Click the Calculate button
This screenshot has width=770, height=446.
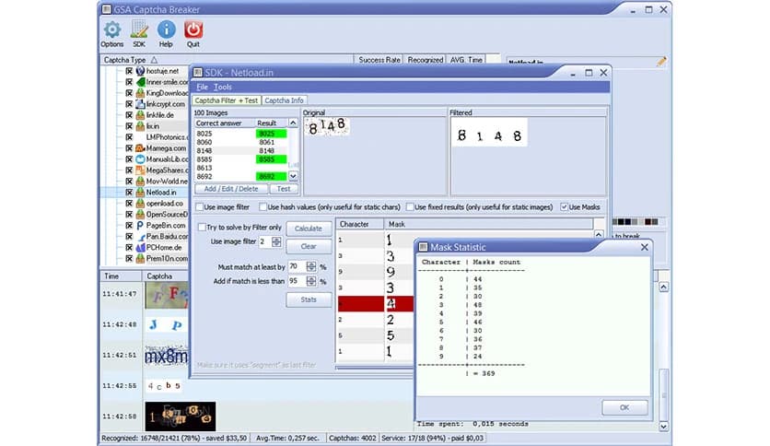click(309, 229)
